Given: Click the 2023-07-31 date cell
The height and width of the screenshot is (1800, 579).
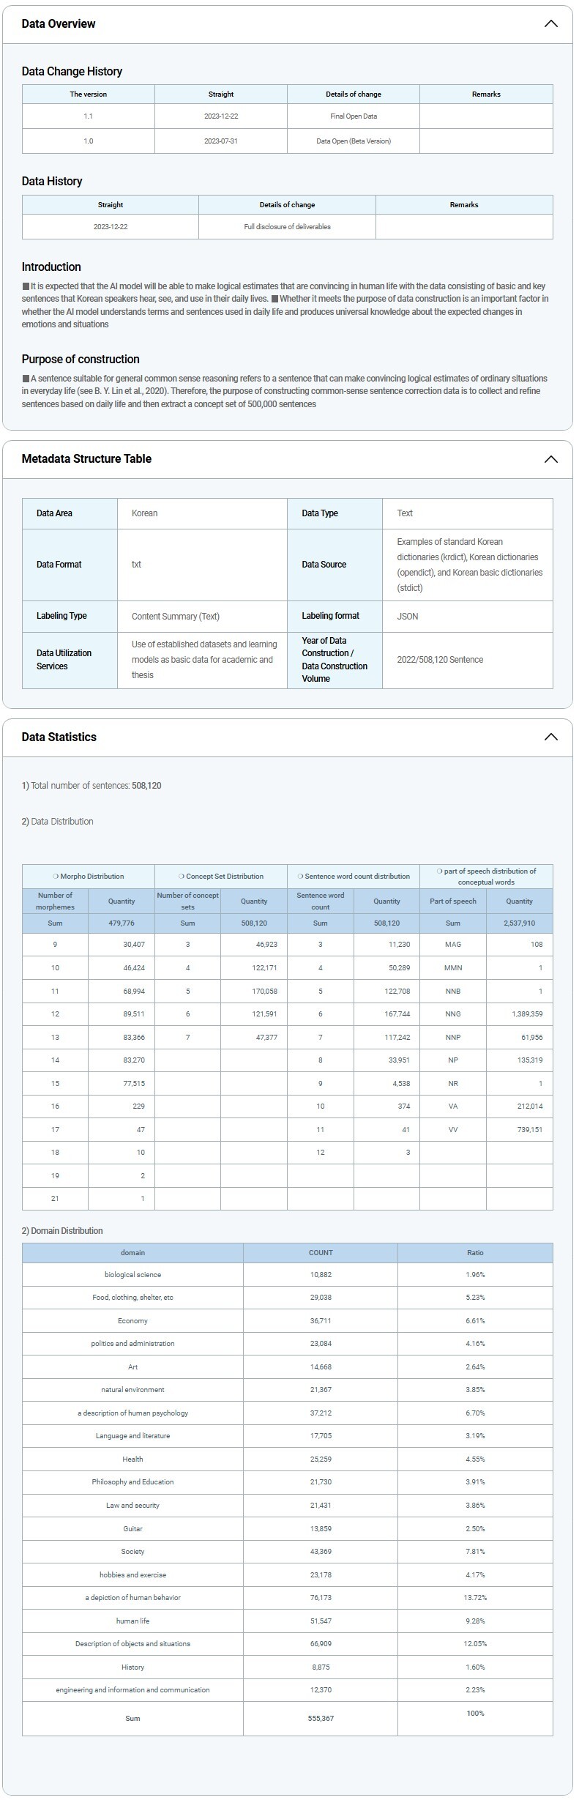Looking at the screenshot, I should pyautogui.click(x=220, y=141).
